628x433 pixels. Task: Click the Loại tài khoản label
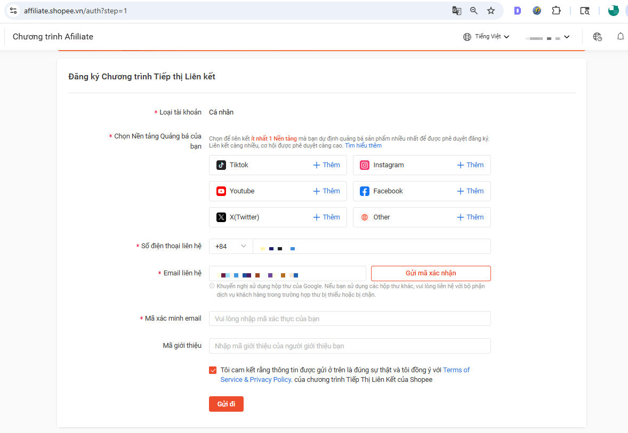click(x=180, y=112)
